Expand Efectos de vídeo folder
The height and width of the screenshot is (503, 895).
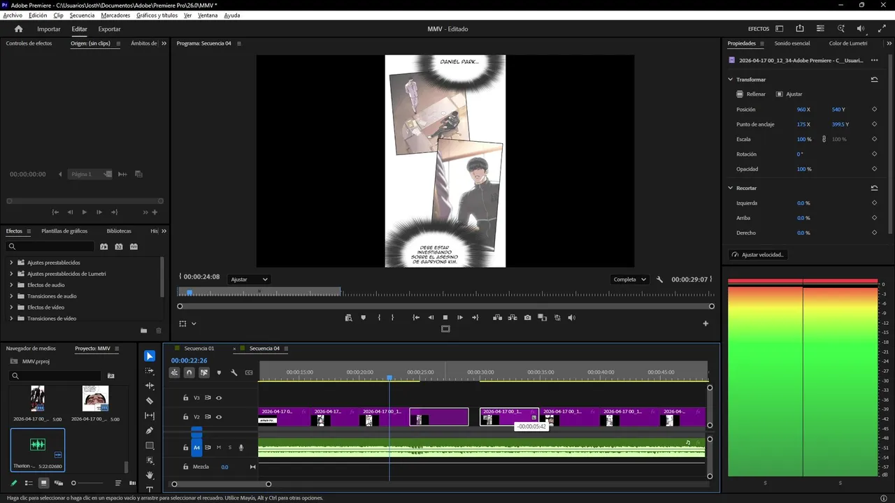[x=11, y=307]
